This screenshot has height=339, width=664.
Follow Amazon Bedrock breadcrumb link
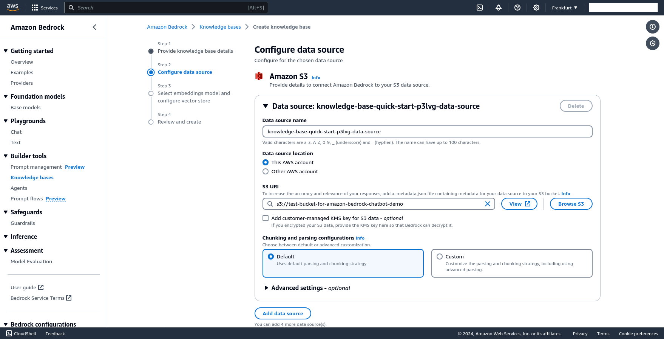(167, 27)
